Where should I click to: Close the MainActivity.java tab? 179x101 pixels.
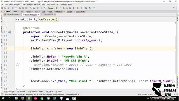[x=39, y=15]
